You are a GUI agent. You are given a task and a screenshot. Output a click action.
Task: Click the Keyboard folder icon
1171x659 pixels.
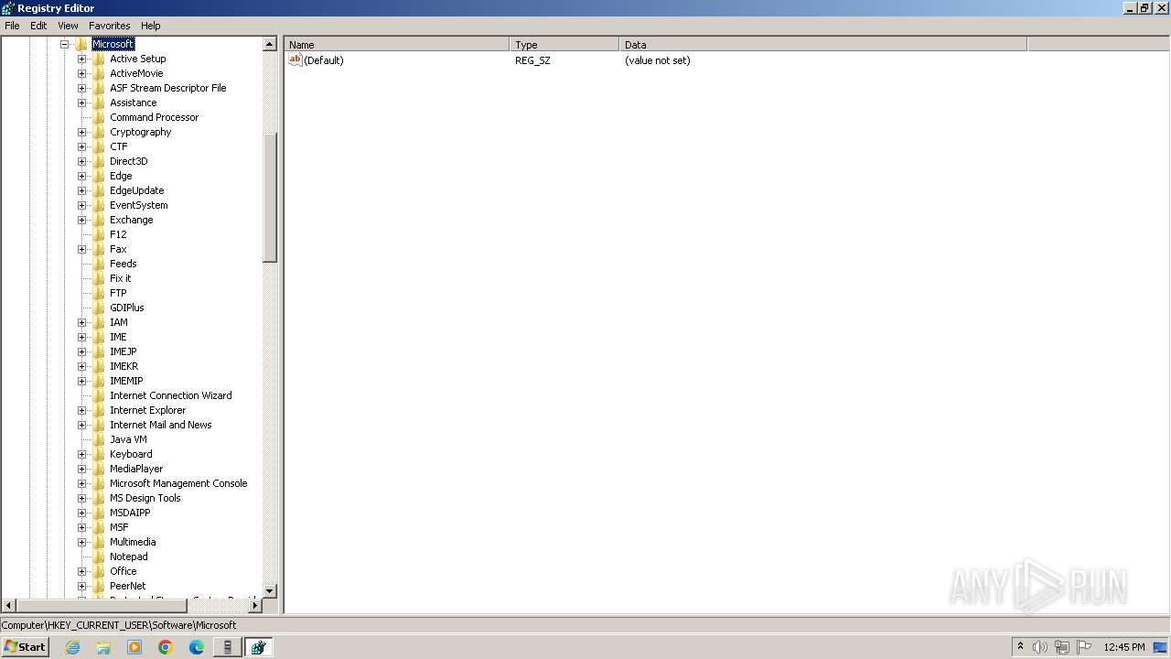(99, 454)
